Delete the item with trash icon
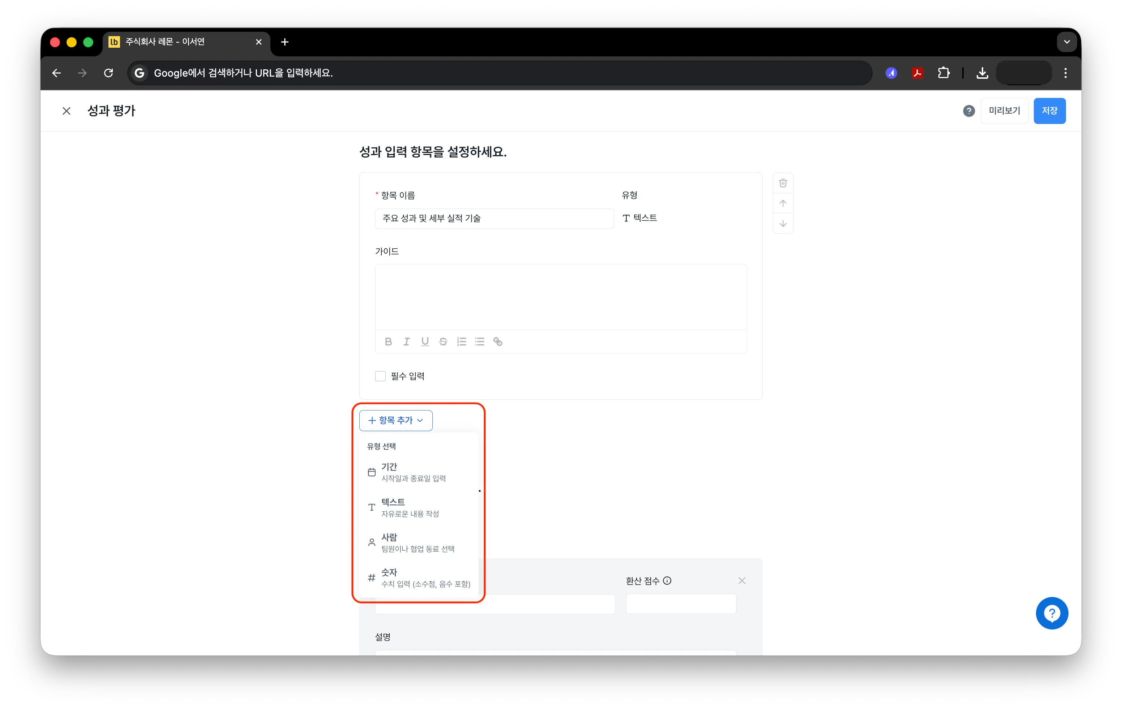 (x=783, y=183)
